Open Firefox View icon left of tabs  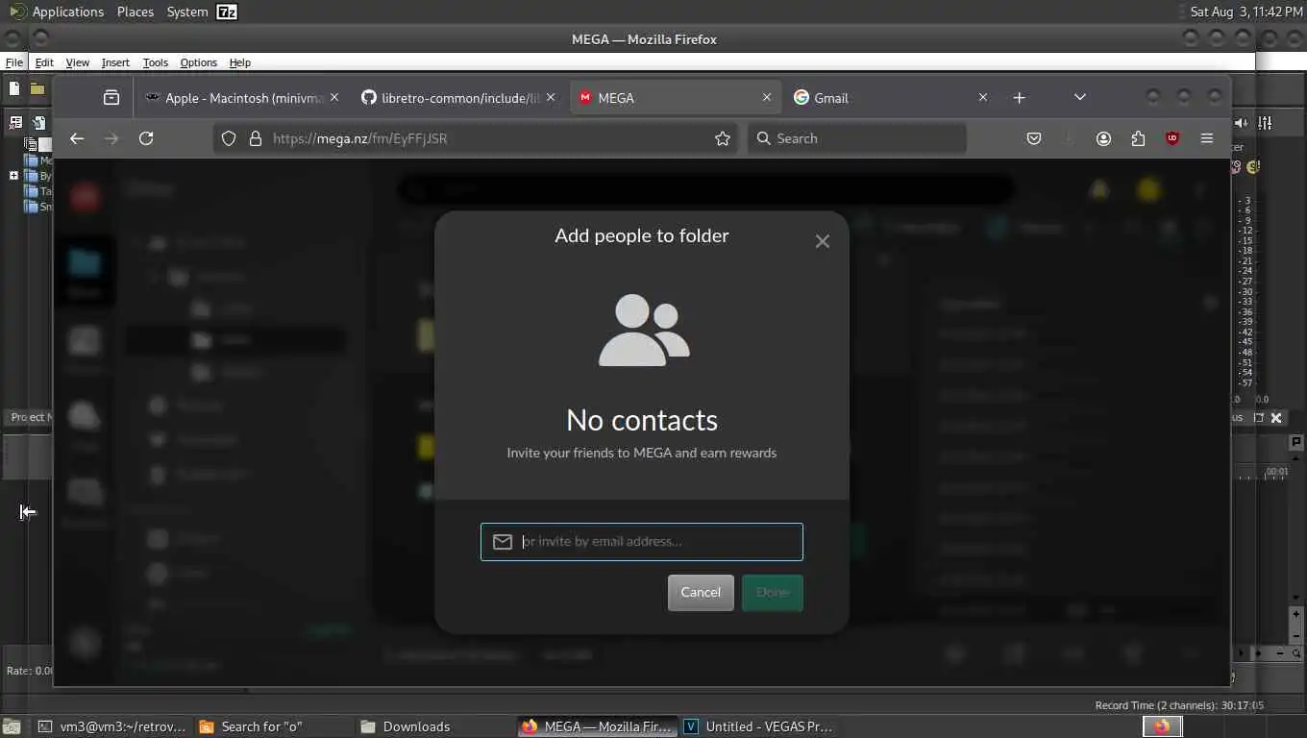[111, 97]
